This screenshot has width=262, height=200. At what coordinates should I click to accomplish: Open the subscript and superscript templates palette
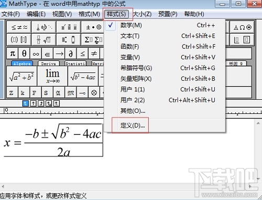[69, 39]
